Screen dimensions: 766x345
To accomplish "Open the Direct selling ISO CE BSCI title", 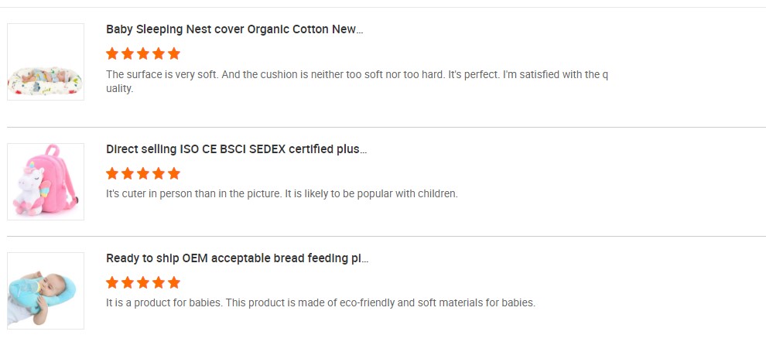I will 236,149.
